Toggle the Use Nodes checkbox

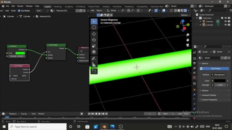[19, 10]
